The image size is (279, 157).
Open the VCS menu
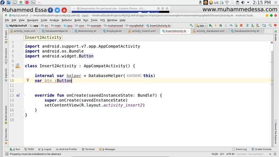point(102,20)
